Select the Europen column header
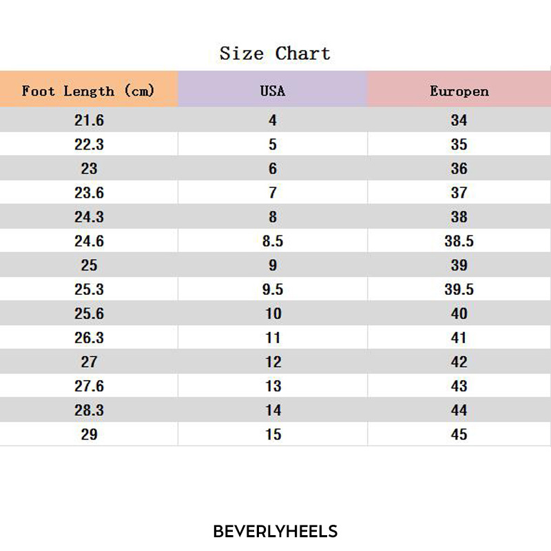Image resolution: width=551 pixels, height=551 pixels. point(459,89)
